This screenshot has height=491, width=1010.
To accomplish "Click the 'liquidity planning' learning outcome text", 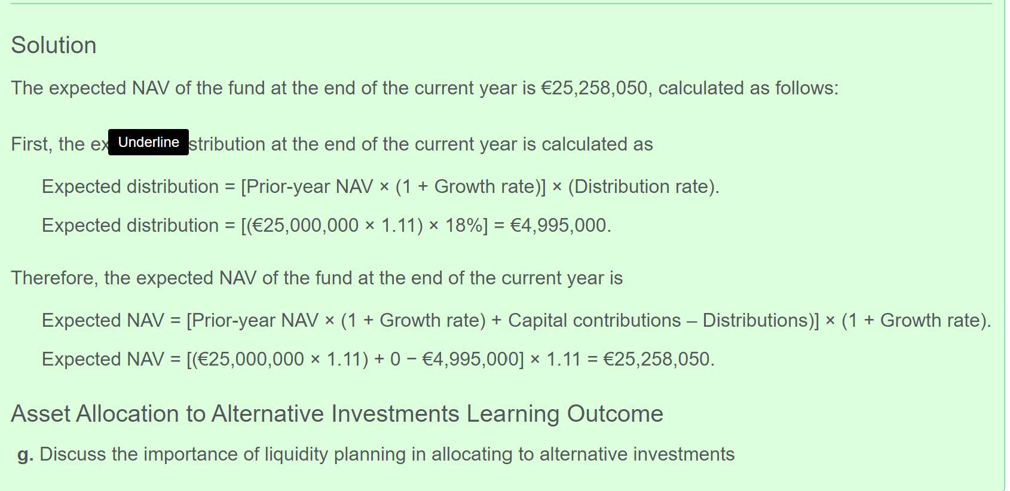I will (x=335, y=454).
